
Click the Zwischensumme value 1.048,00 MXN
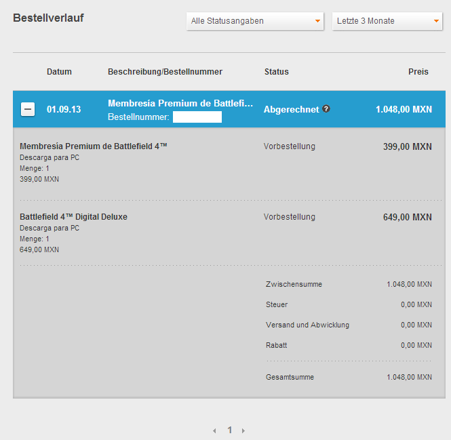coord(409,284)
